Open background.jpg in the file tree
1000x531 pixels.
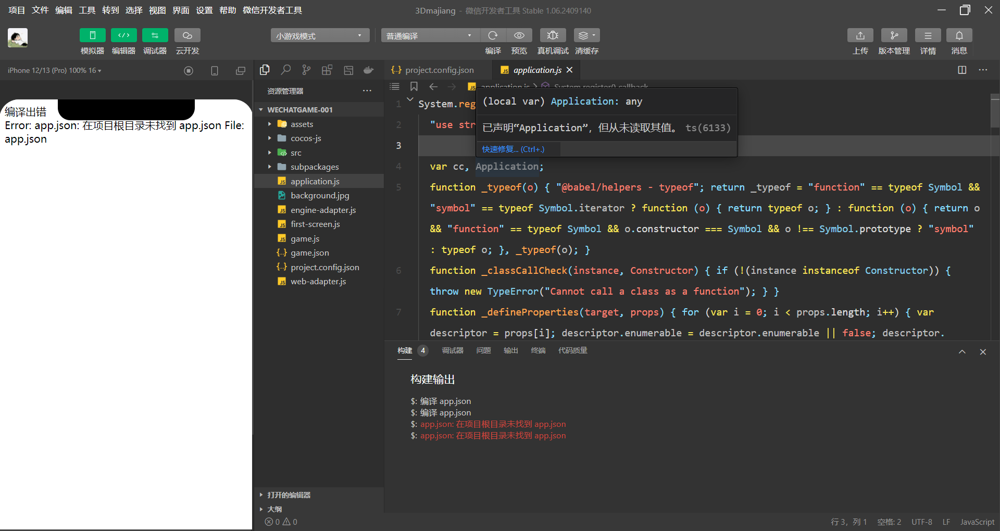tap(319, 195)
